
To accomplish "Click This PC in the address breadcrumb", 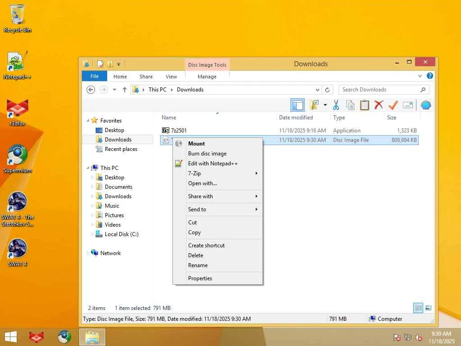I will 157,90.
